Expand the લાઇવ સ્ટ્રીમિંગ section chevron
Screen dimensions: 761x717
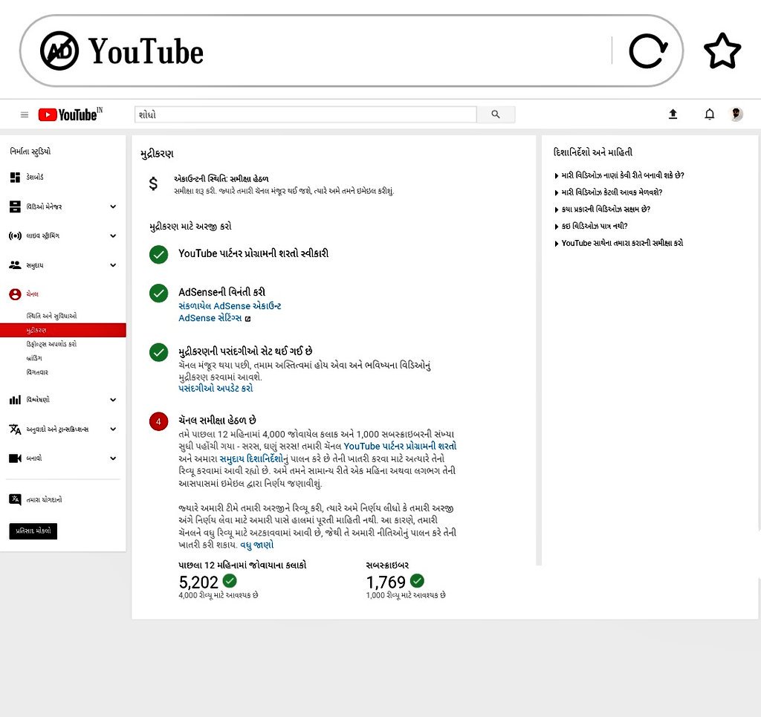click(x=113, y=236)
